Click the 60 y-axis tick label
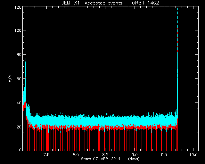Screen dimensions: 205x164 coord(19,79)
